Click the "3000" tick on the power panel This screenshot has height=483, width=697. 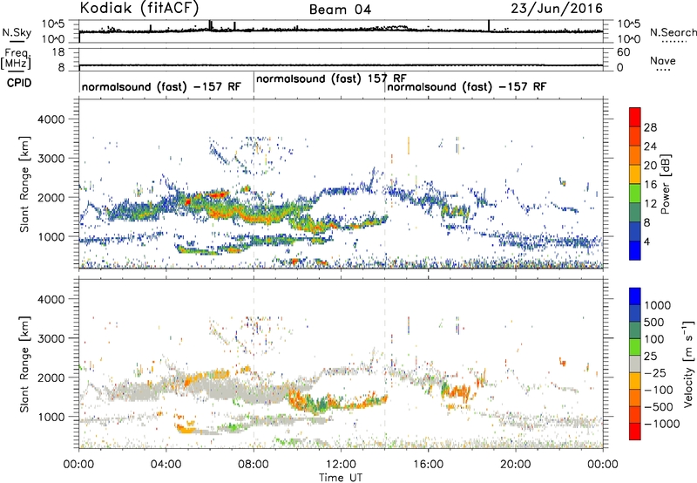click(x=51, y=159)
